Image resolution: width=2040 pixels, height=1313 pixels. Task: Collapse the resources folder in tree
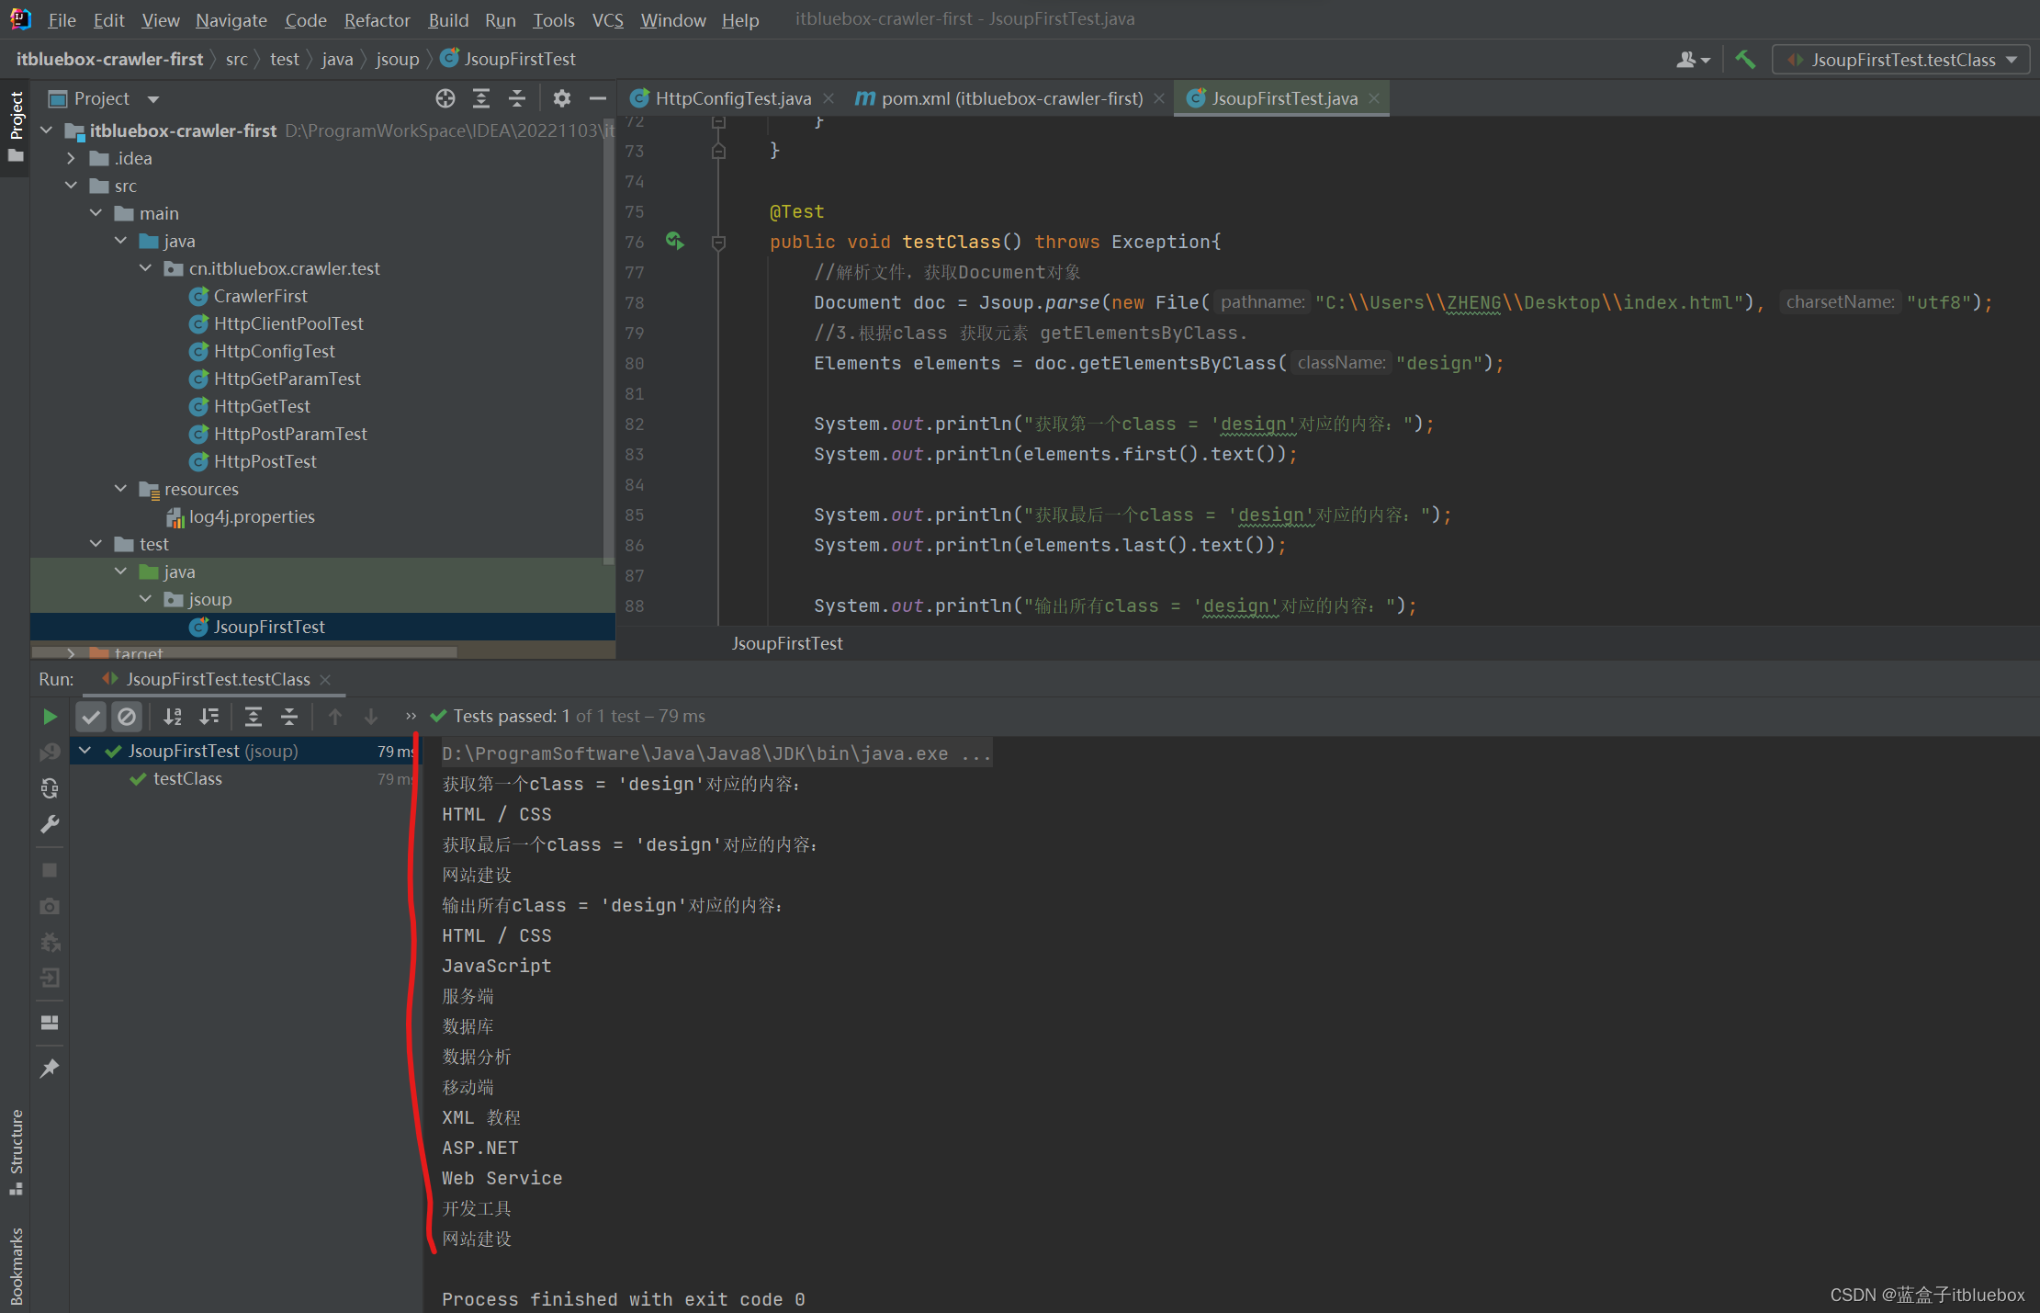120,489
